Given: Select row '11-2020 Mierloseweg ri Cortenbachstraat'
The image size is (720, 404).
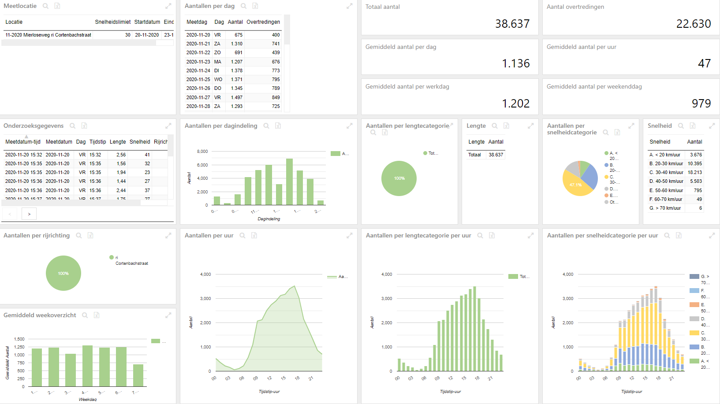Looking at the screenshot, I should coord(88,35).
